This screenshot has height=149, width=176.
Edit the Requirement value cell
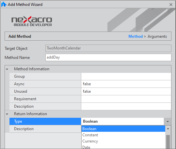126,99
